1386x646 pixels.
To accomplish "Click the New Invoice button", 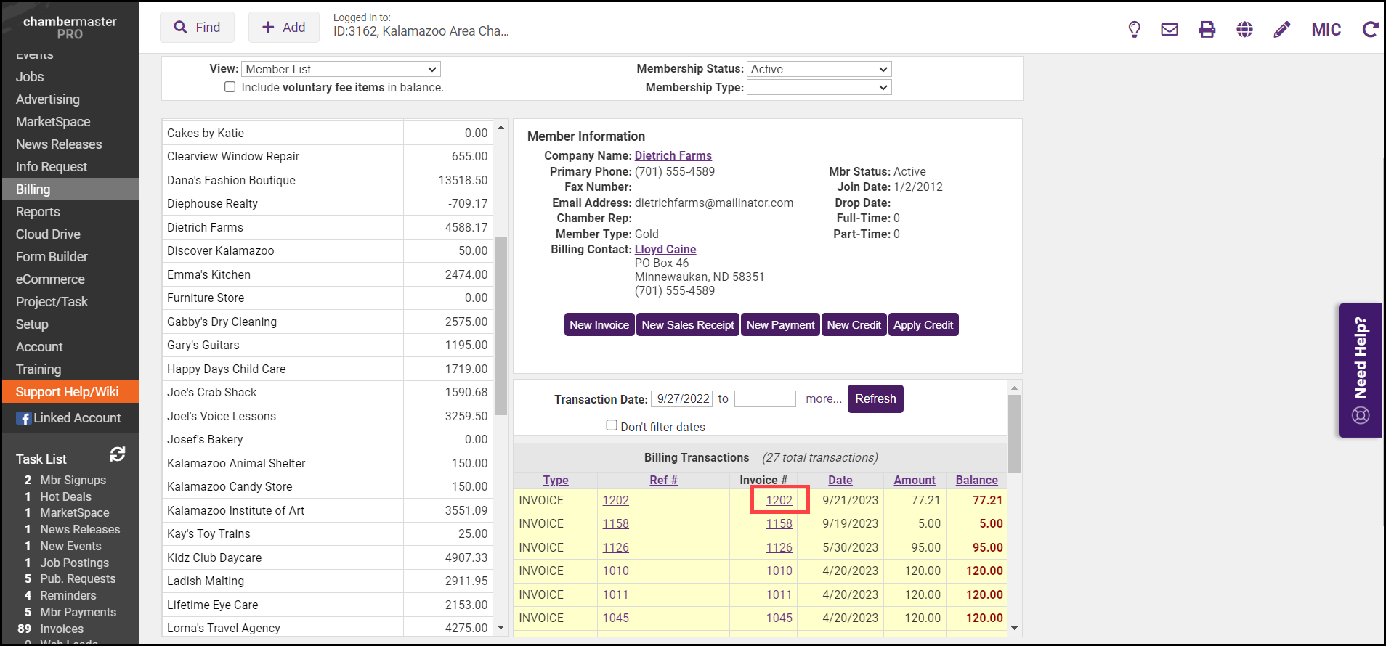I will tap(599, 325).
